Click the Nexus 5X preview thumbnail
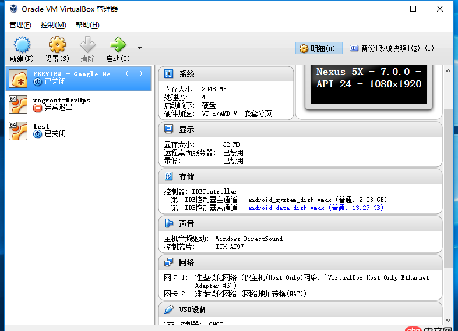The width and height of the screenshot is (458, 331). (x=368, y=85)
